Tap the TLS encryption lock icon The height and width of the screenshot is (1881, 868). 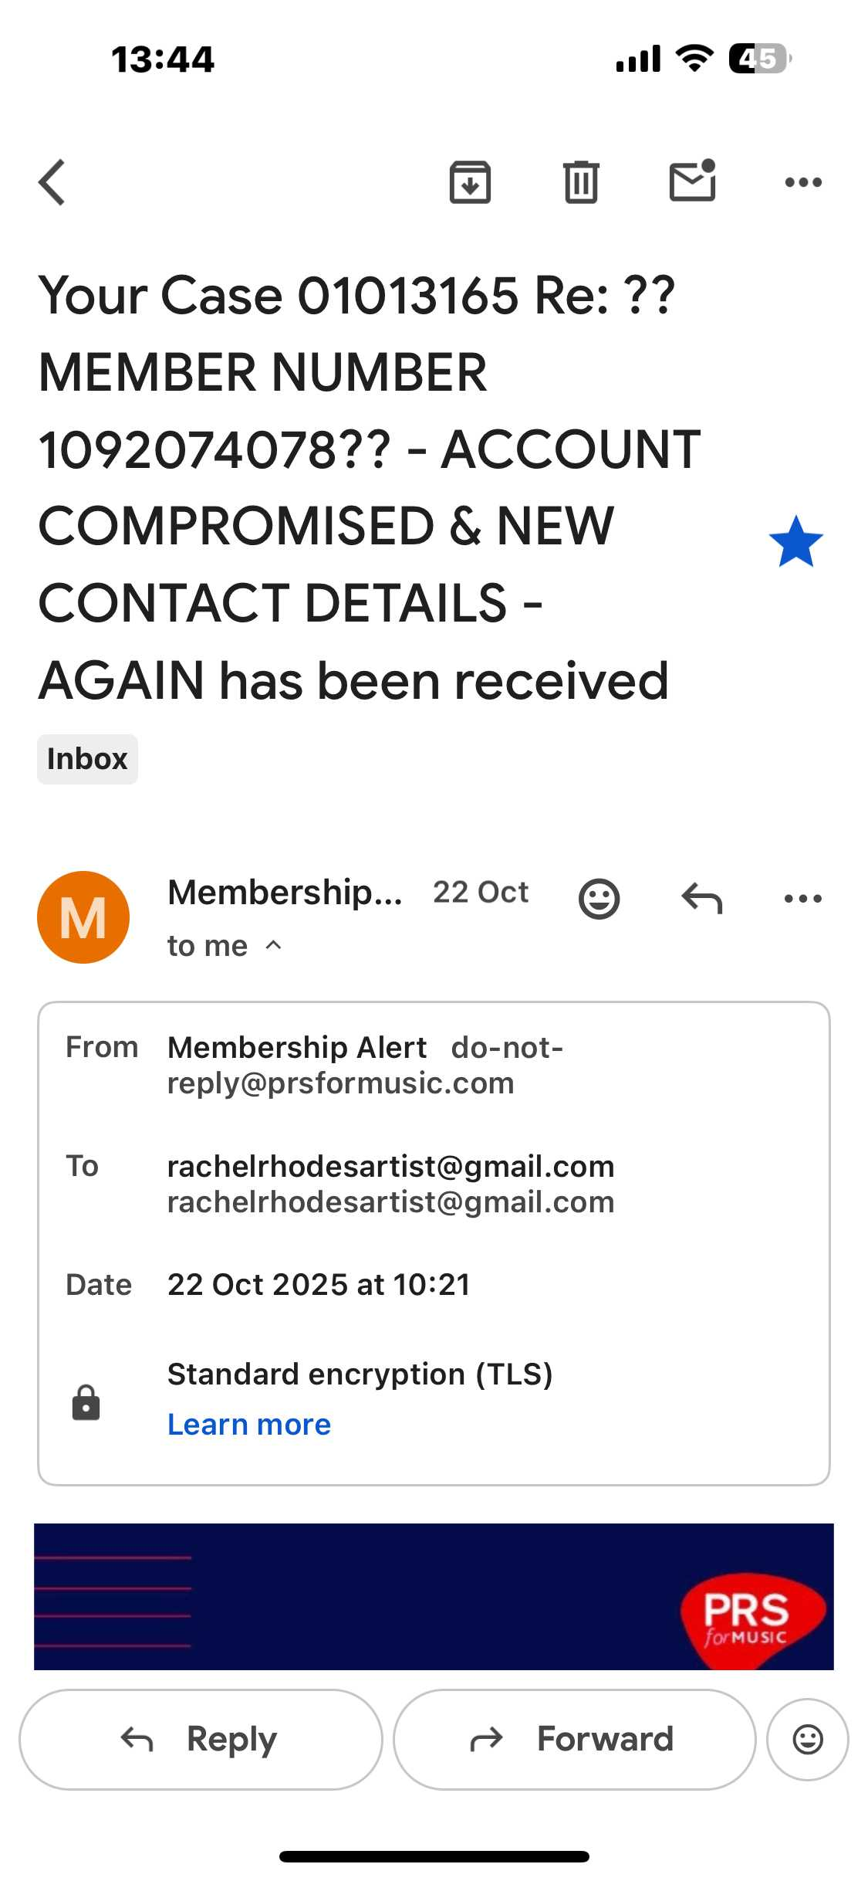(x=86, y=1401)
